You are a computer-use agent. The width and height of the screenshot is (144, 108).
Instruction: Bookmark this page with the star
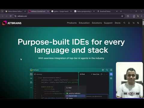click(x=122, y=16)
